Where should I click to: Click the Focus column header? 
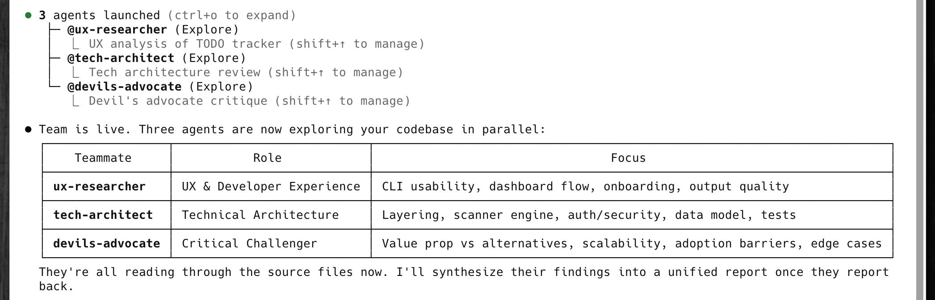click(x=628, y=158)
